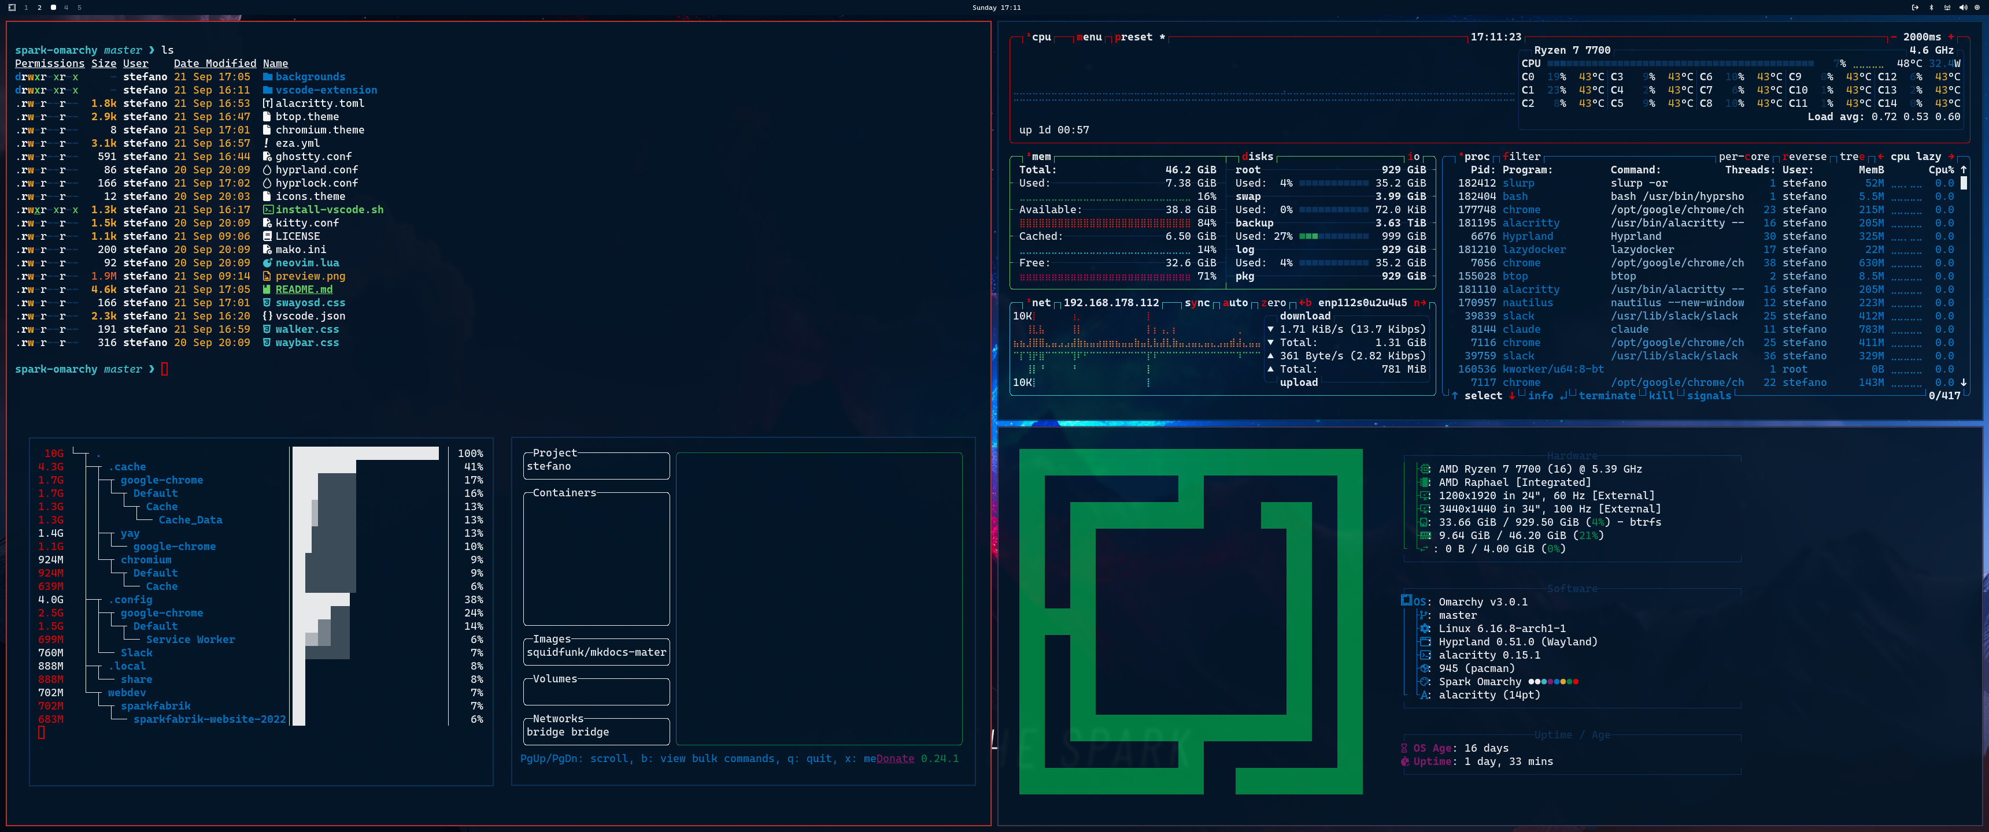This screenshot has width=1989, height=832.
Task: Click the process list scroll down arrow
Action: point(1964,382)
